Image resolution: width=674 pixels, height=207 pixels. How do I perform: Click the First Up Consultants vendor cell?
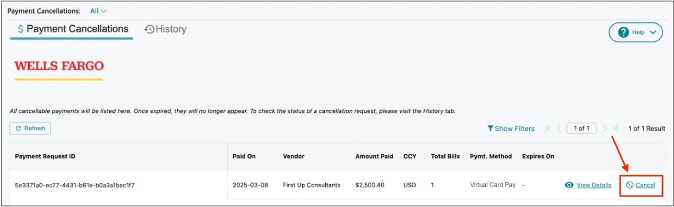point(312,185)
